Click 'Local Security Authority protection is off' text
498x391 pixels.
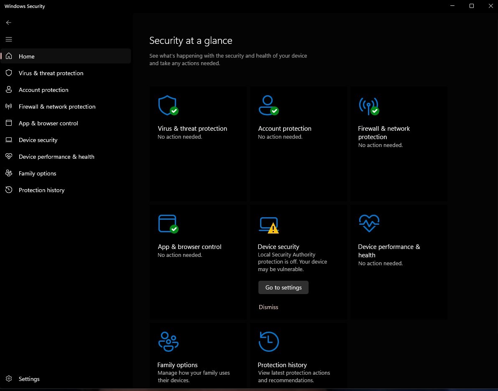click(x=292, y=262)
